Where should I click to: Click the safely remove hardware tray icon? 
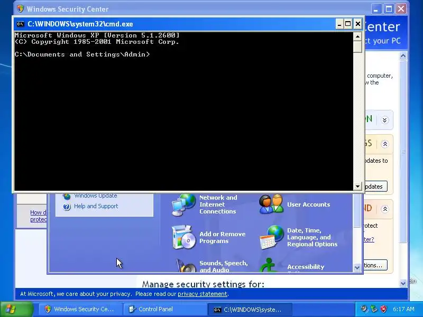[374, 309]
